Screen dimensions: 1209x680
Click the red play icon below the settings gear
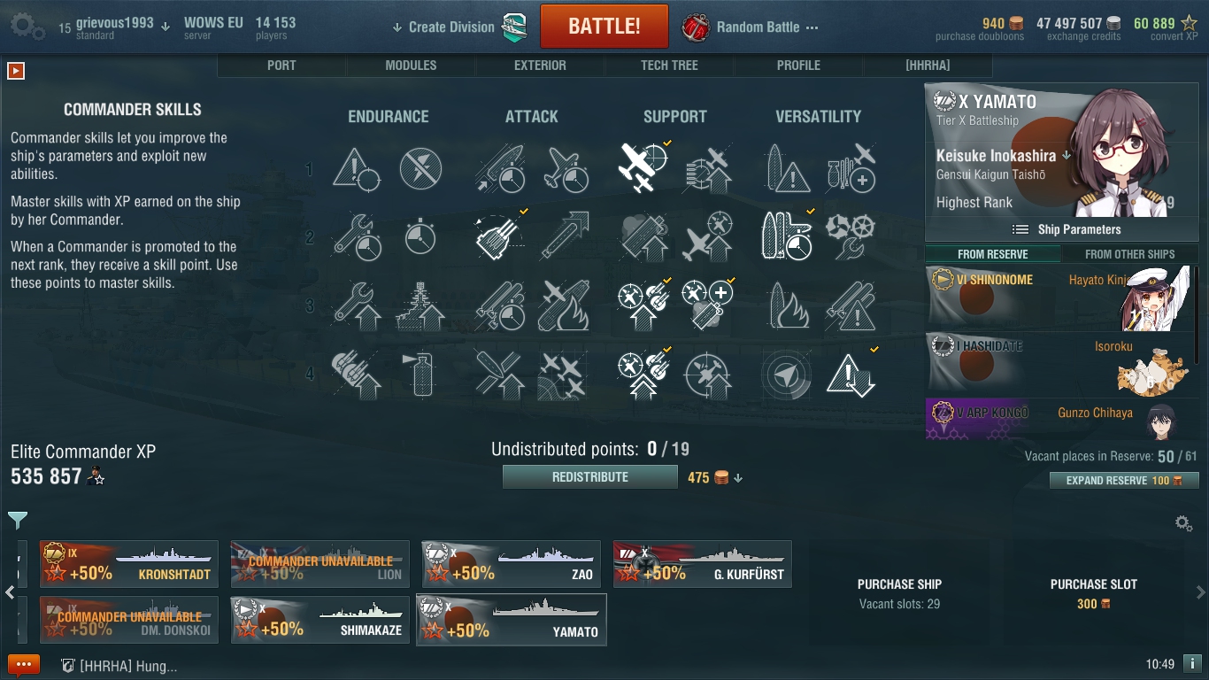pos(16,70)
